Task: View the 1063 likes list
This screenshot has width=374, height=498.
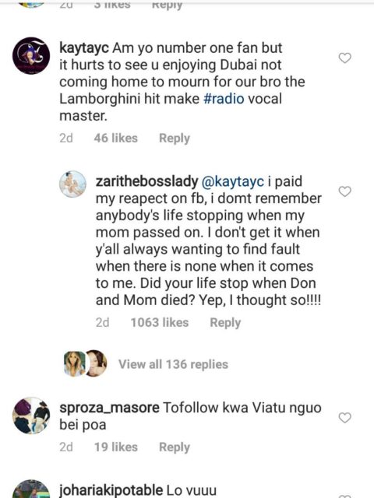Action: coord(160,323)
